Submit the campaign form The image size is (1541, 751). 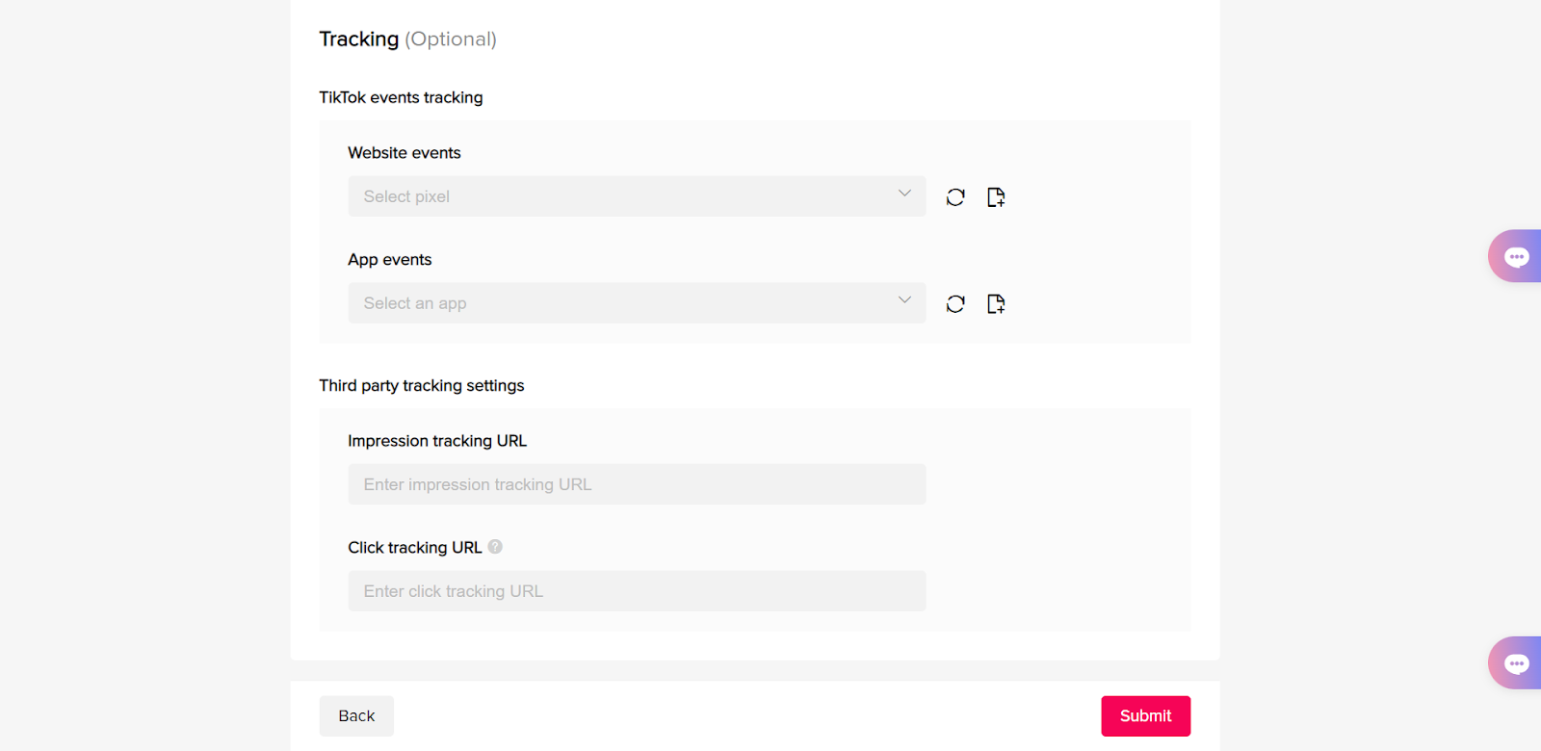[x=1145, y=715]
